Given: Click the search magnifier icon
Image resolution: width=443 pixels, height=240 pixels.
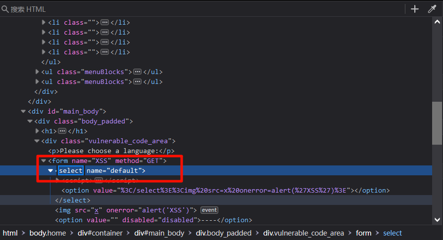Looking at the screenshot, I should click(x=5, y=9).
